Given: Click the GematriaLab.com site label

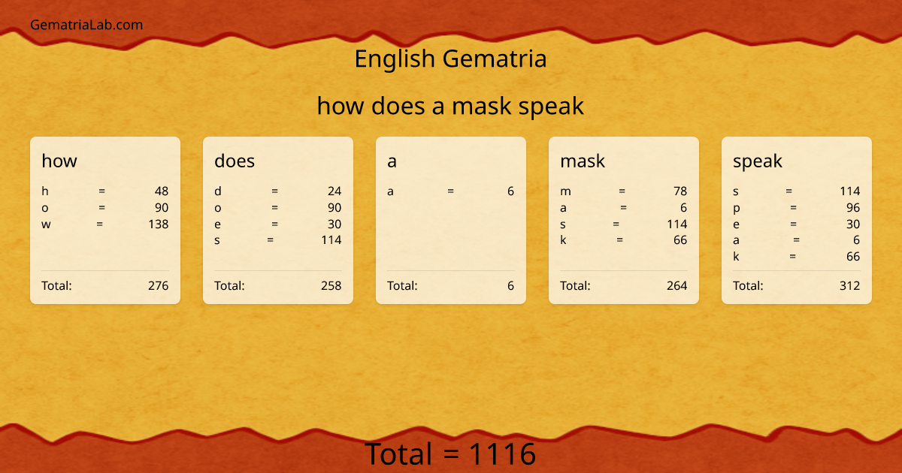Looking at the screenshot, I should pyautogui.click(x=86, y=25).
